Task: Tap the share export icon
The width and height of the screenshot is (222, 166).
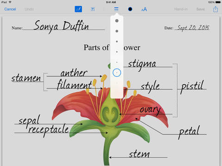Action: (216, 9)
